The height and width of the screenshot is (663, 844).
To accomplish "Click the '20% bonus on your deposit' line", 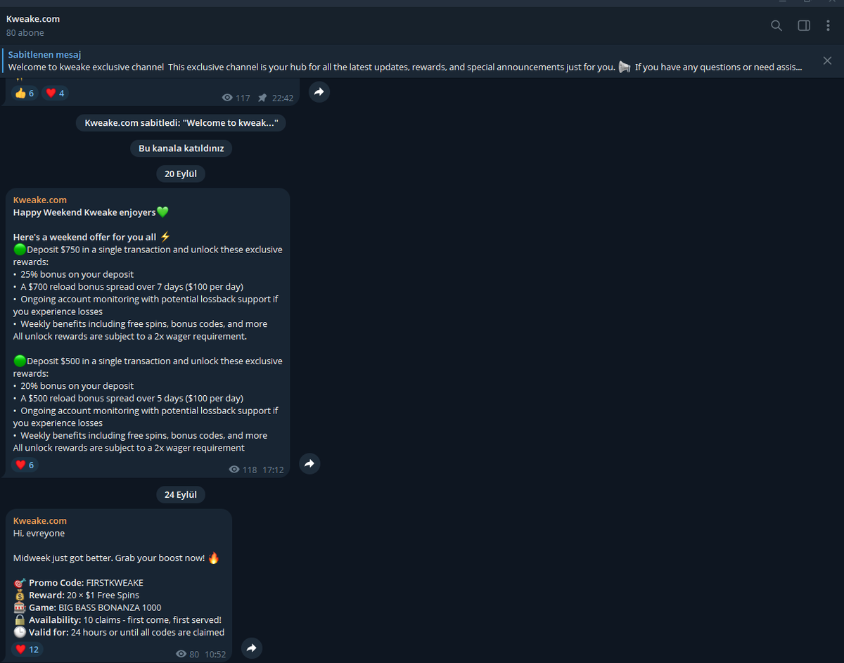I will pyautogui.click(x=73, y=386).
